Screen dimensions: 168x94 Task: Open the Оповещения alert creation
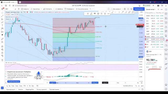(69, 9)
